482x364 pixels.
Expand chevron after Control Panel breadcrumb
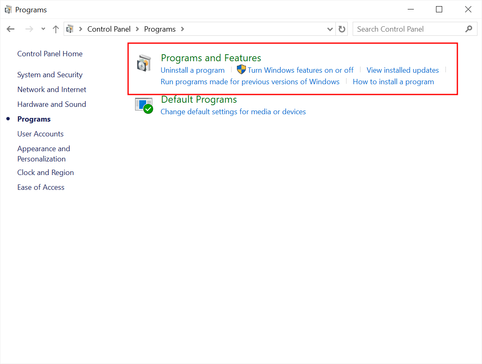(138, 29)
